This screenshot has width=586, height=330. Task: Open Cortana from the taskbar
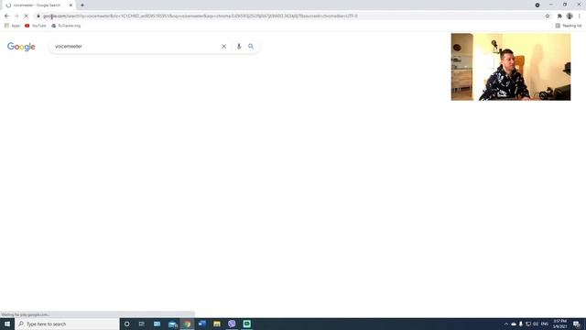point(126,324)
